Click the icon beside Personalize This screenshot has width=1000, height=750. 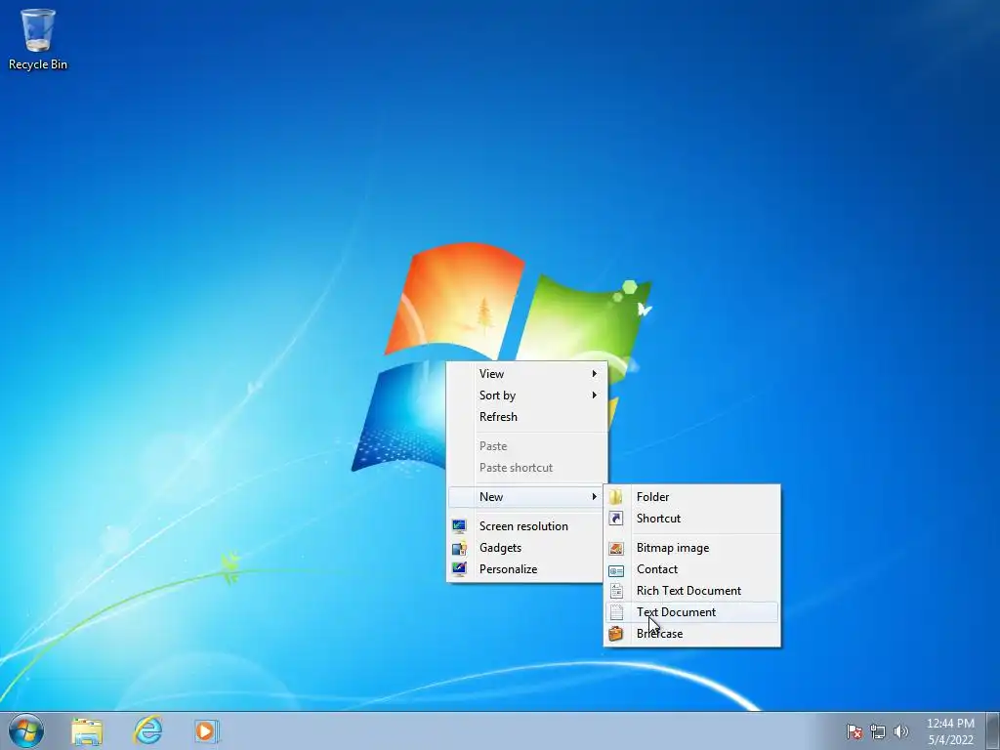(x=459, y=569)
